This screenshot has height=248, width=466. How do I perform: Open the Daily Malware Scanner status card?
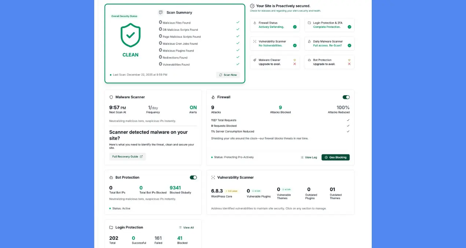pos(329,44)
